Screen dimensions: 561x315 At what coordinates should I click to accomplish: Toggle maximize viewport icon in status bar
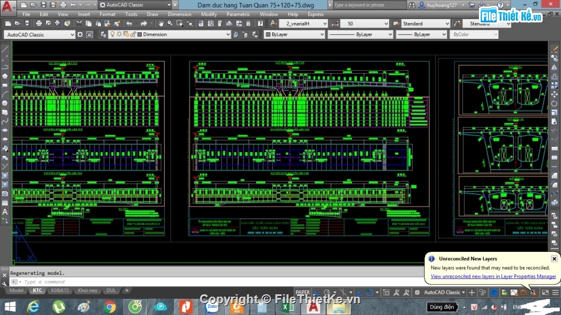pos(386,293)
